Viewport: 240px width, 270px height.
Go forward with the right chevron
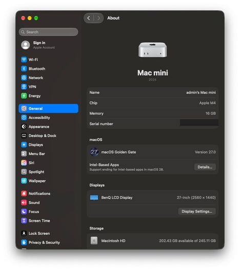click(98, 18)
